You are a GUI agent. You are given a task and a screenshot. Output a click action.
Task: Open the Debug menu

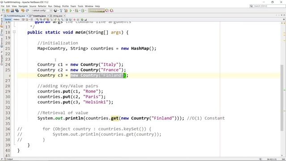(57, 6)
